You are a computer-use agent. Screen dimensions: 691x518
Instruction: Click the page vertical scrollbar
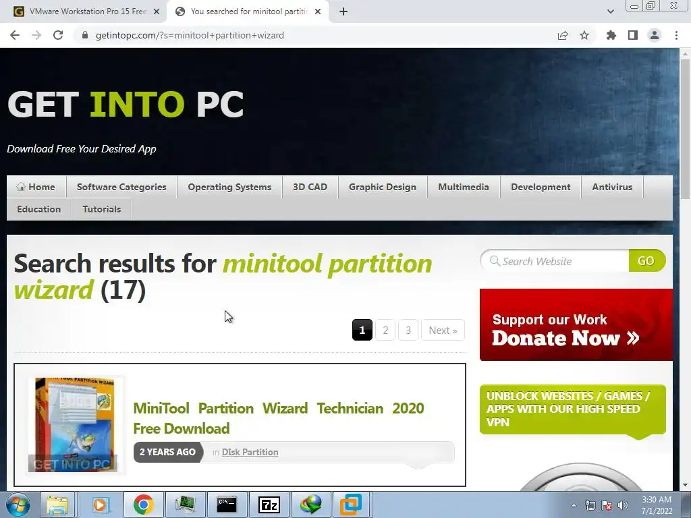coord(686,129)
